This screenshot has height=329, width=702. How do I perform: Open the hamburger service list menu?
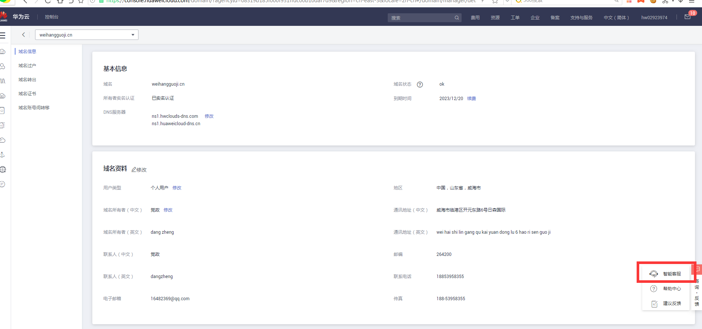pyautogui.click(x=3, y=35)
